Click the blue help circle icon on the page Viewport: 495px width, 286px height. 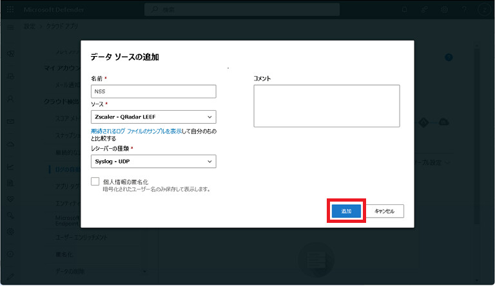coord(449,57)
